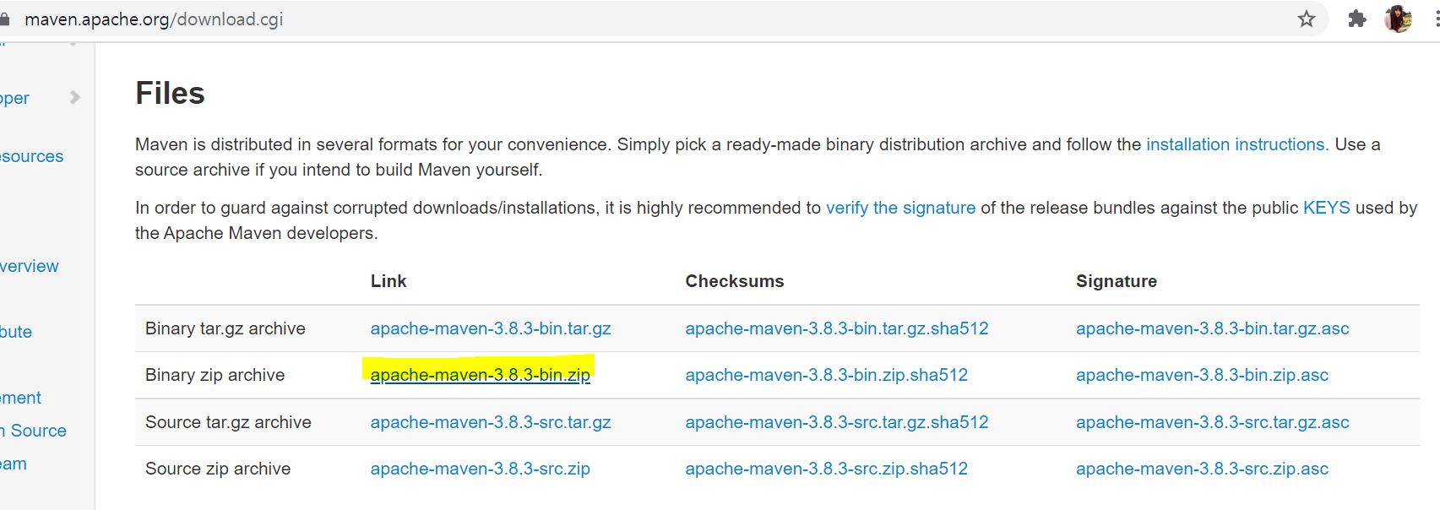
Task: Expand the sidebar chevron arrow
Action: pos(75,97)
